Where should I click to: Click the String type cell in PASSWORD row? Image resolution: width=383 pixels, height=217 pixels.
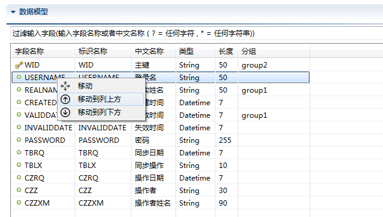(x=195, y=140)
